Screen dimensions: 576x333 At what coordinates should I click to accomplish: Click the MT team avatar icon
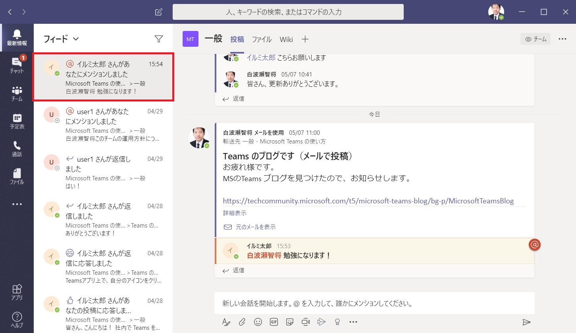point(191,39)
